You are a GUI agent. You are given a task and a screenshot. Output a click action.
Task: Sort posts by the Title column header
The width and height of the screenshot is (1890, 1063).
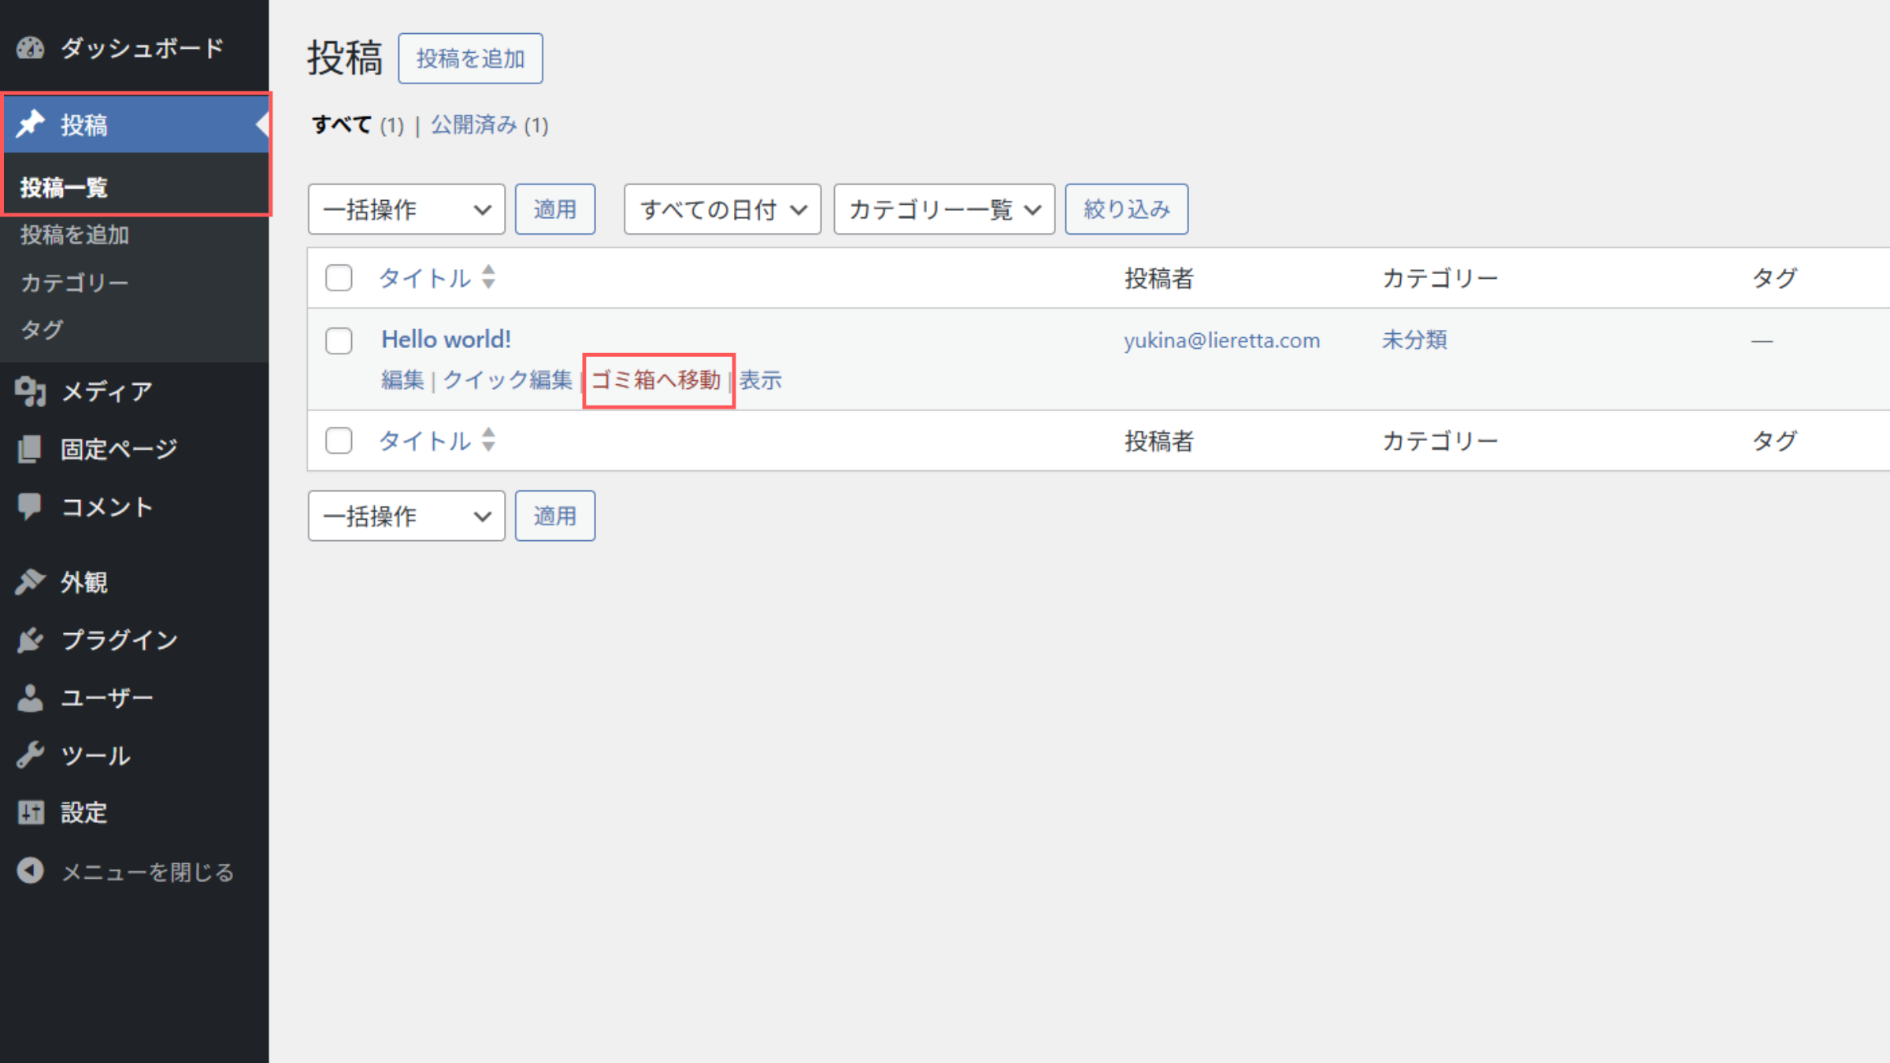(425, 278)
